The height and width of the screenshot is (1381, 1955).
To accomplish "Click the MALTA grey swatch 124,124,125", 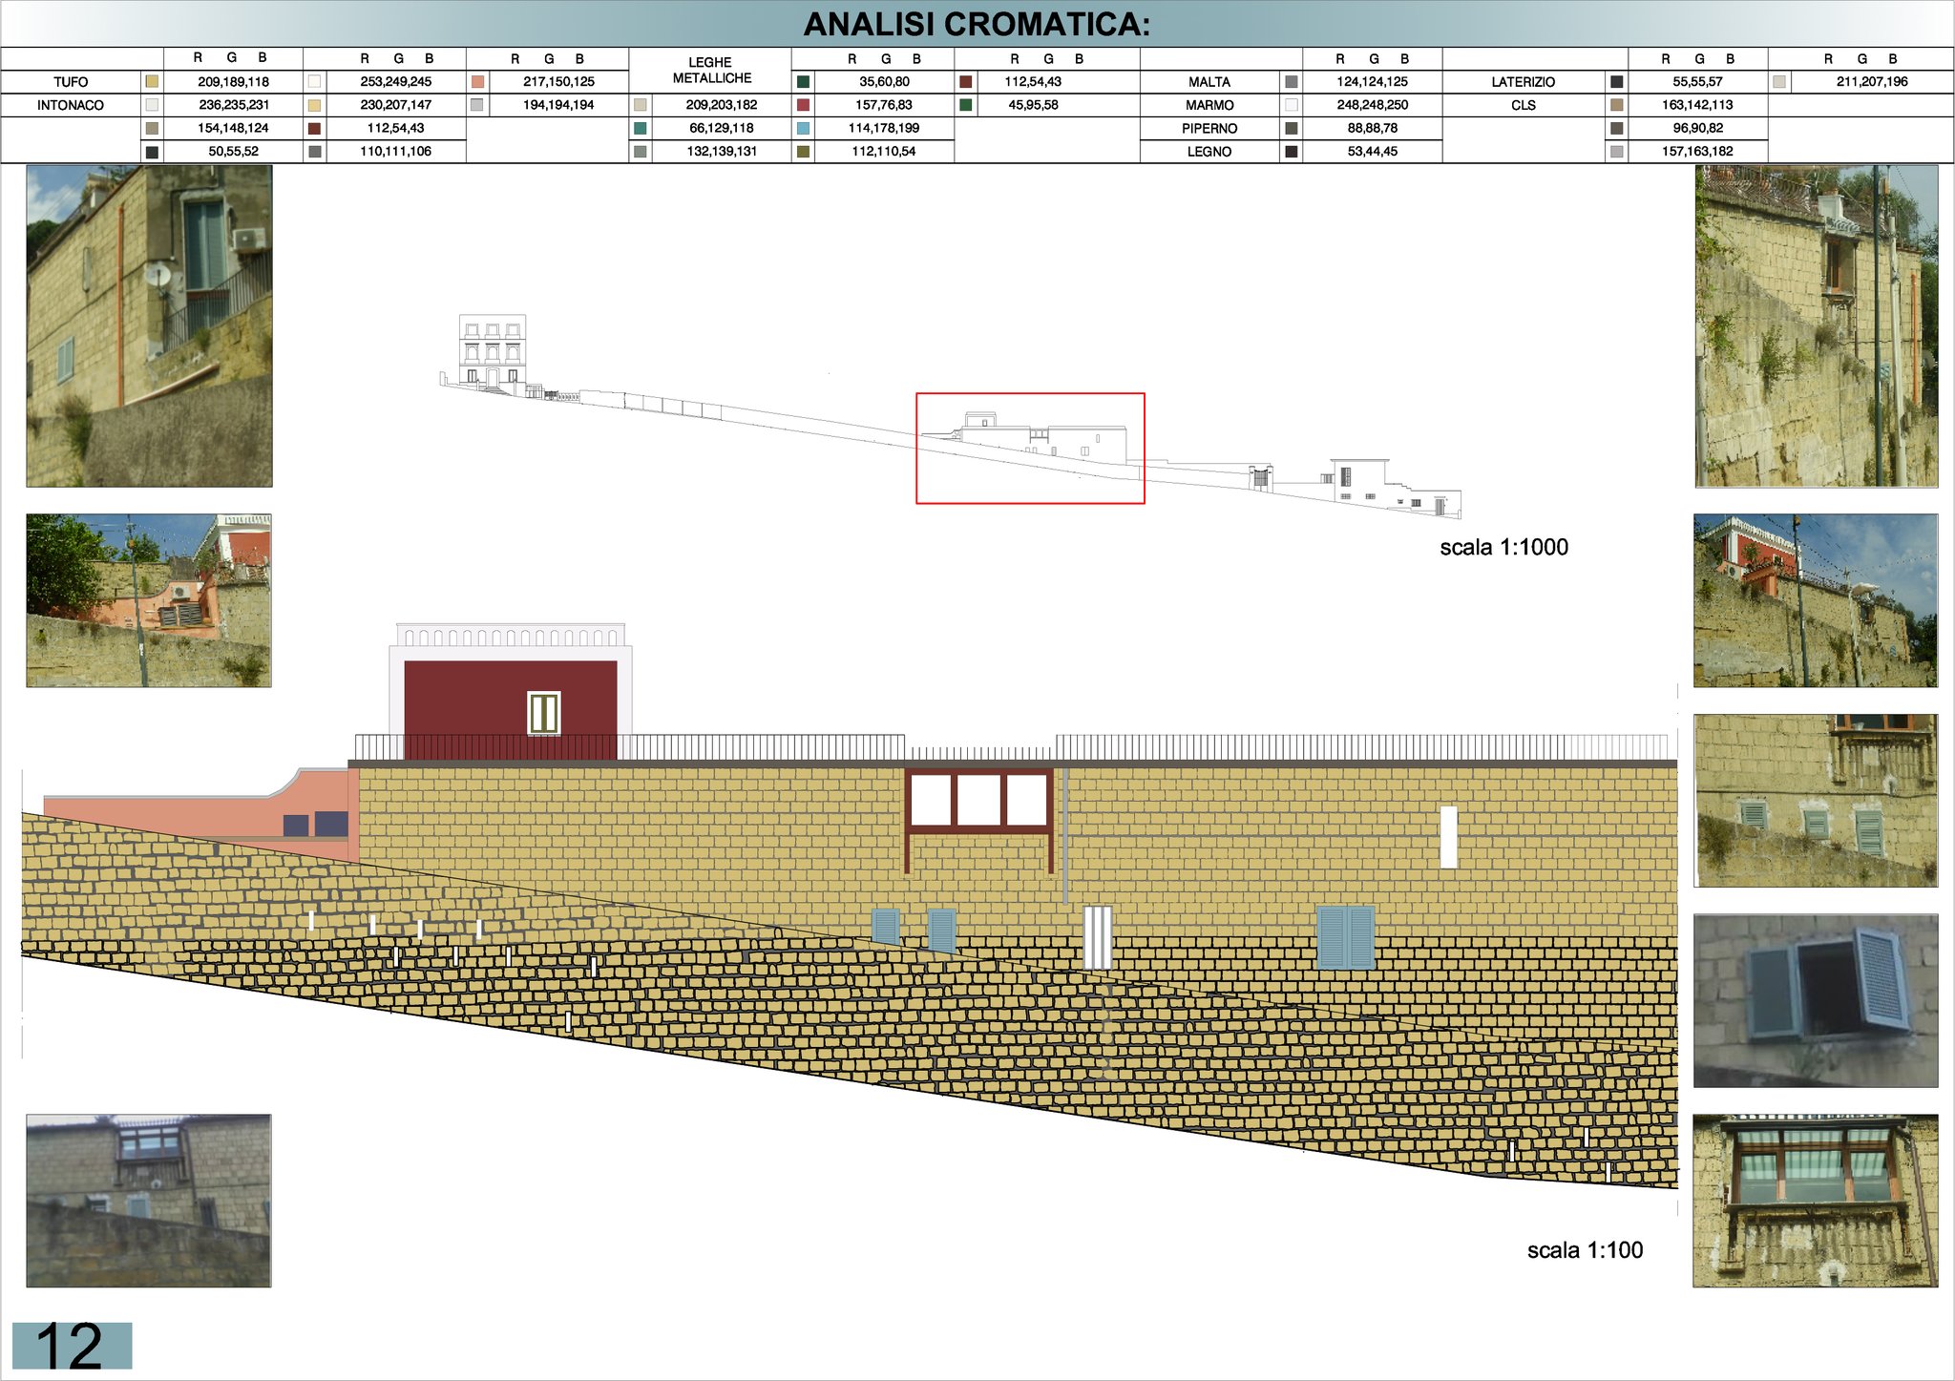I will point(1291,82).
